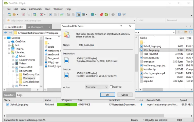Switch to the Local Disk (C:) tab
The width and height of the screenshot is (194, 122).
pyautogui.click(x=14, y=27)
